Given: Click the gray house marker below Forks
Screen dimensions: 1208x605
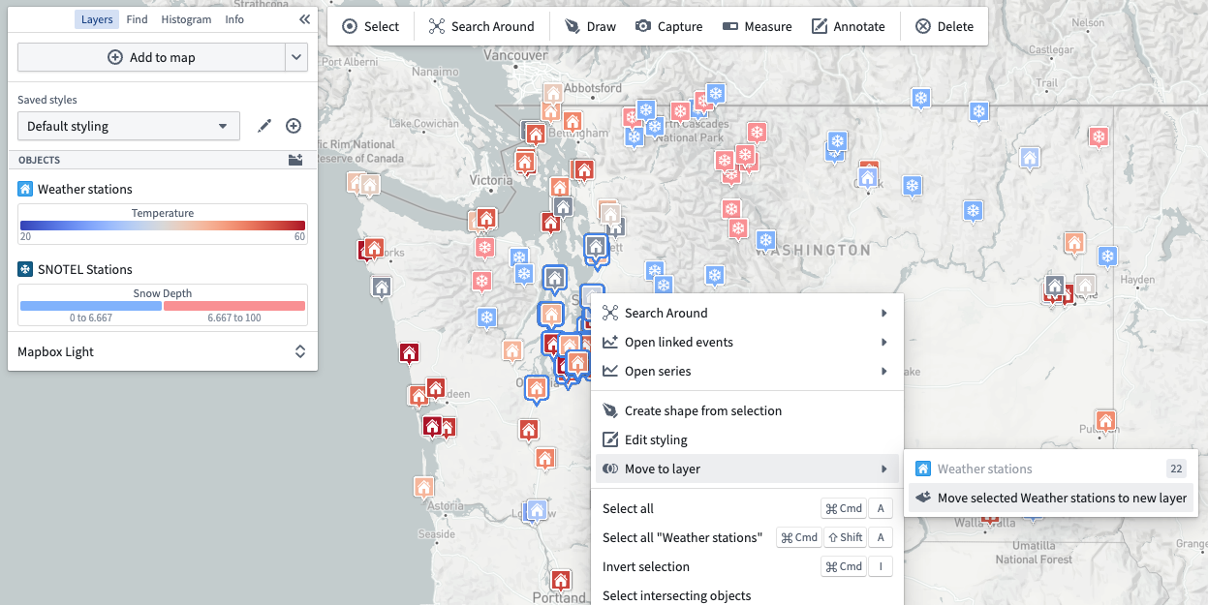Looking at the screenshot, I should click(382, 287).
